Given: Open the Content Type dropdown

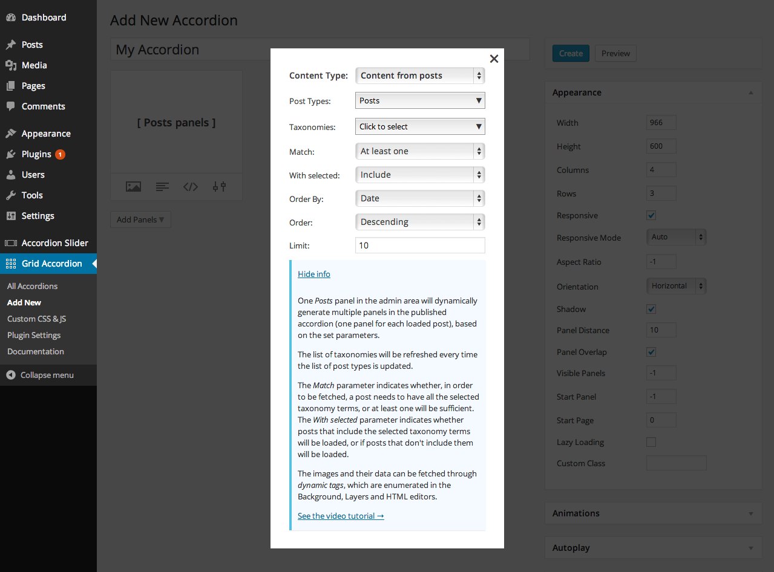Looking at the screenshot, I should [x=420, y=76].
